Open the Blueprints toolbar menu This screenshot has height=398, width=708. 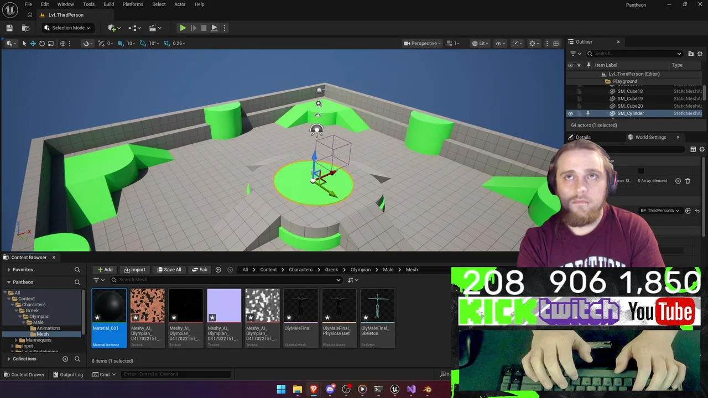[x=134, y=28]
